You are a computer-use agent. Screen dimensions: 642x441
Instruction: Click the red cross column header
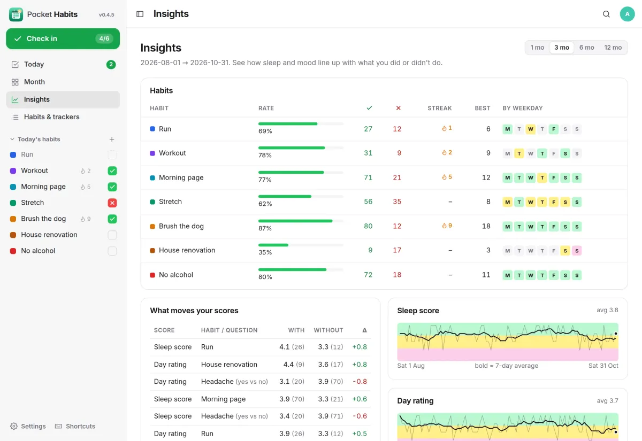click(x=398, y=108)
